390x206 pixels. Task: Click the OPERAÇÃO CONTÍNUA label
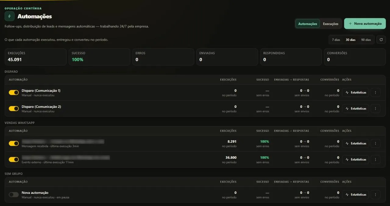[x=23, y=9]
